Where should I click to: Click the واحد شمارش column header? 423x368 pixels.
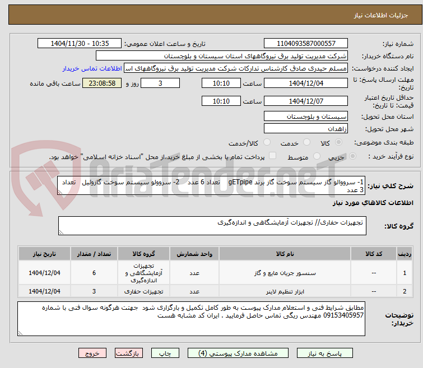(x=194, y=254)
